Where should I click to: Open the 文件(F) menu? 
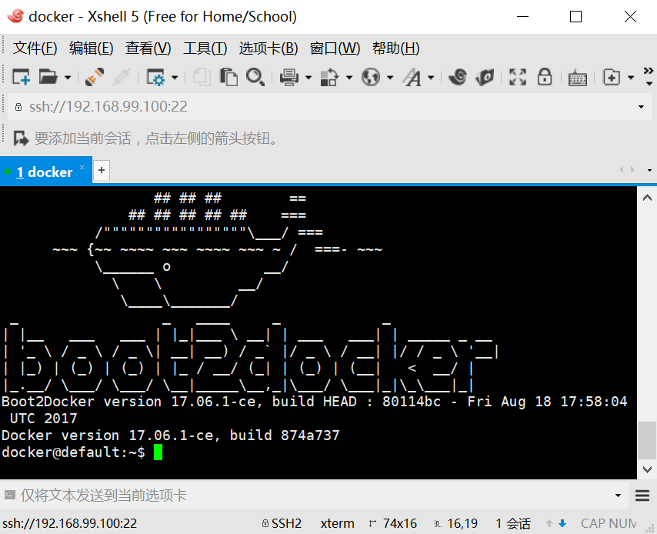tap(35, 48)
